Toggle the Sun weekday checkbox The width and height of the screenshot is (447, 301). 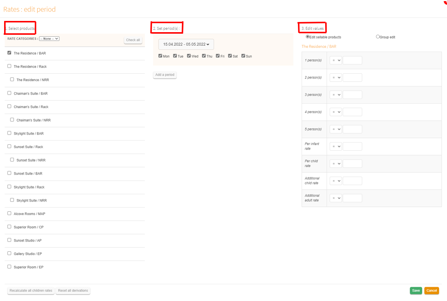pos(243,56)
